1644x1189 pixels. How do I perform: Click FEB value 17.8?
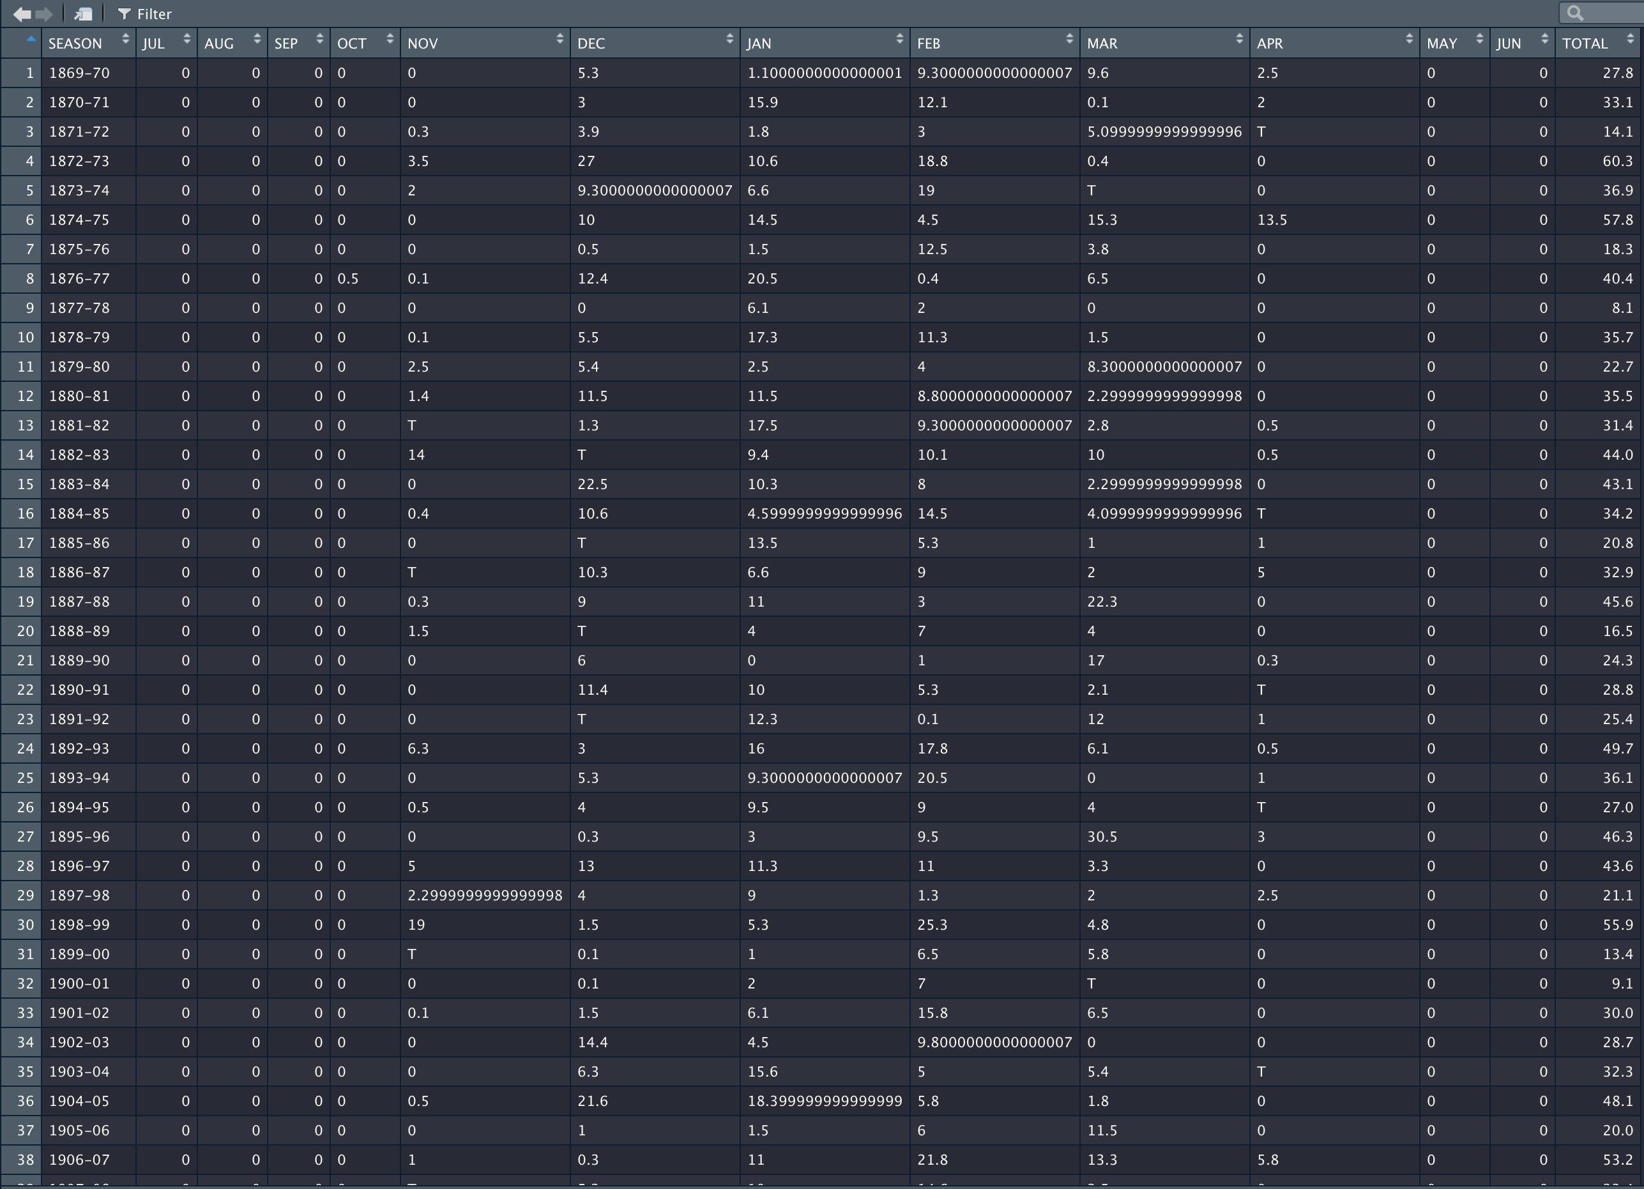pos(932,748)
